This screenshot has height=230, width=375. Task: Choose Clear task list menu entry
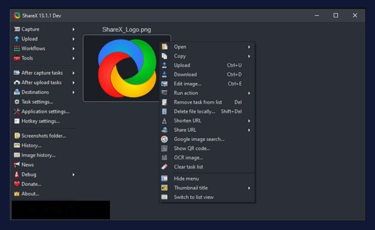(207, 167)
